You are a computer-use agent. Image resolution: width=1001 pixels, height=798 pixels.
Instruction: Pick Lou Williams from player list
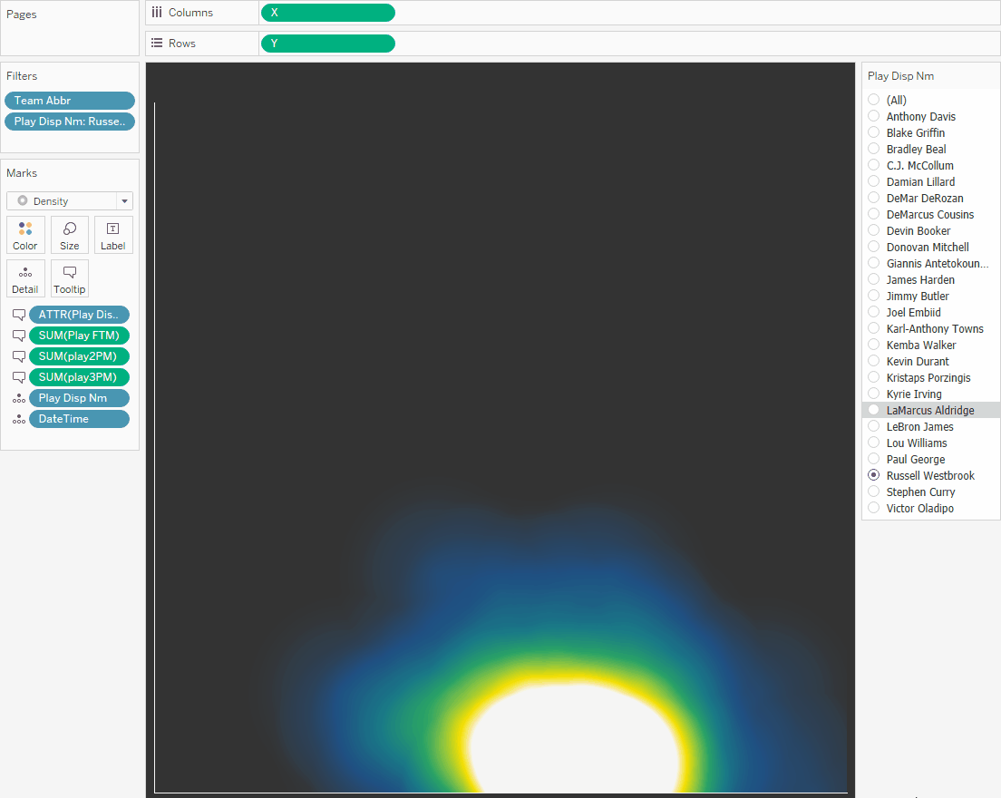[916, 443]
